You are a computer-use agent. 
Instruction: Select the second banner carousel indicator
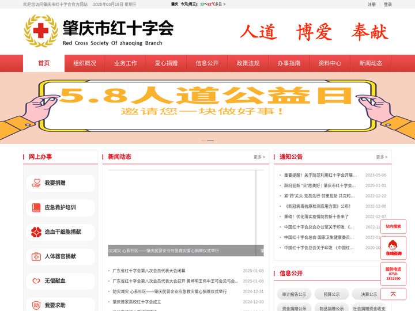(x=210, y=141)
